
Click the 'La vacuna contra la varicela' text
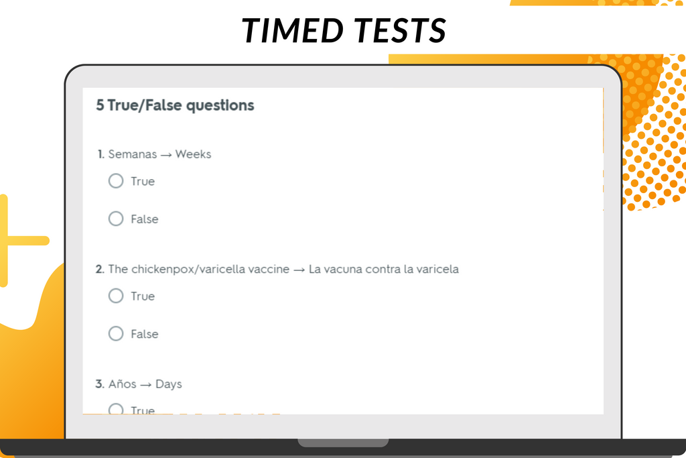384,269
